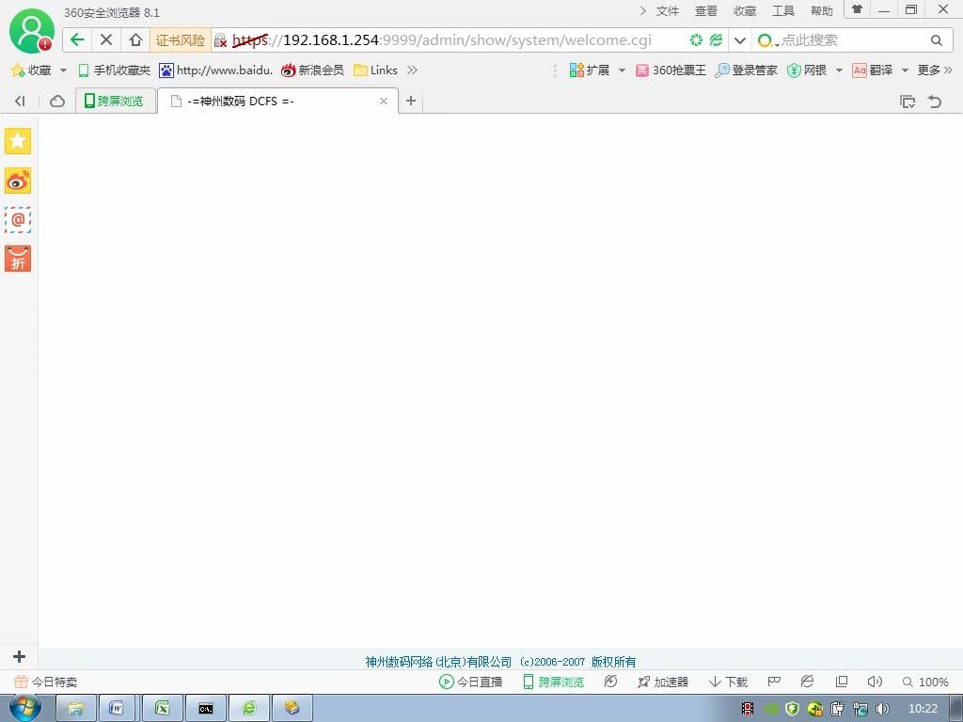This screenshot has width=963, height=722.
Task: Expand the address bar history dropdown
Action: [740, 40]
